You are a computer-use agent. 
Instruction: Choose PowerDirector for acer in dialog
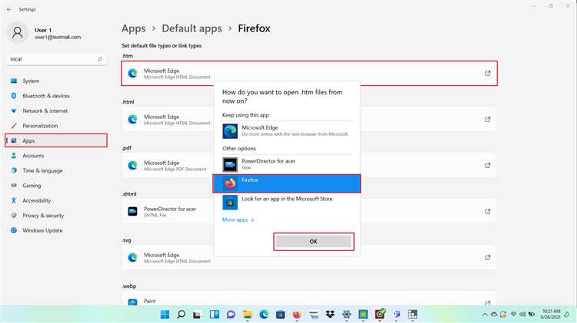click(x=287, y=164)
